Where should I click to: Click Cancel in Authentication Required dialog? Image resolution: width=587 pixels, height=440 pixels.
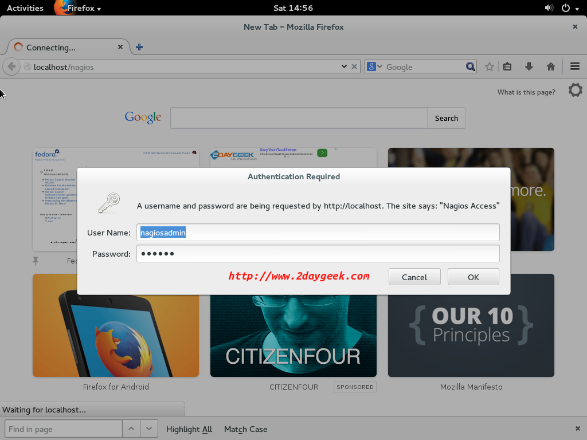point(414,277)
